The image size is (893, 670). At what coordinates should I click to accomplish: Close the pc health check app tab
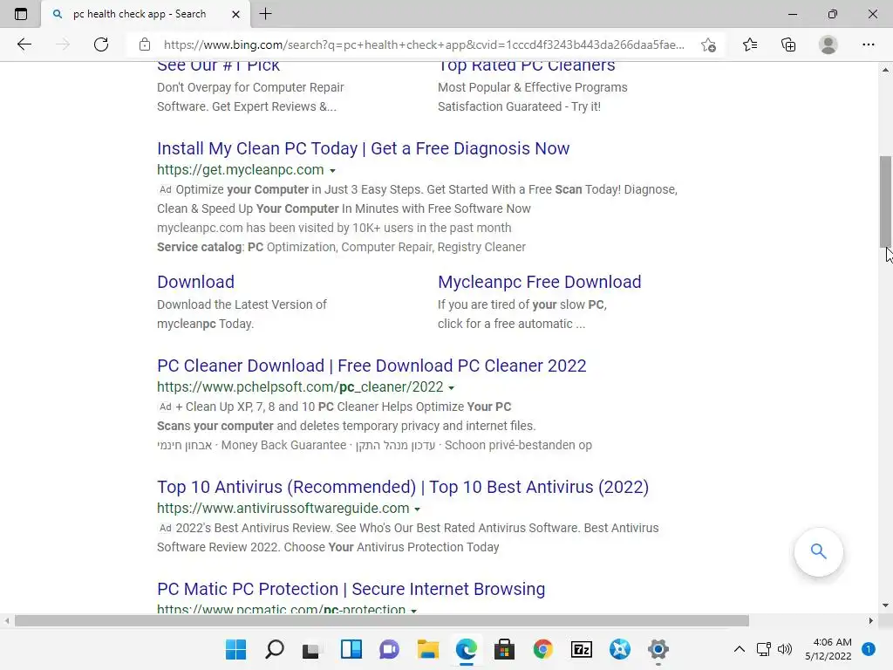coord(235,14)
